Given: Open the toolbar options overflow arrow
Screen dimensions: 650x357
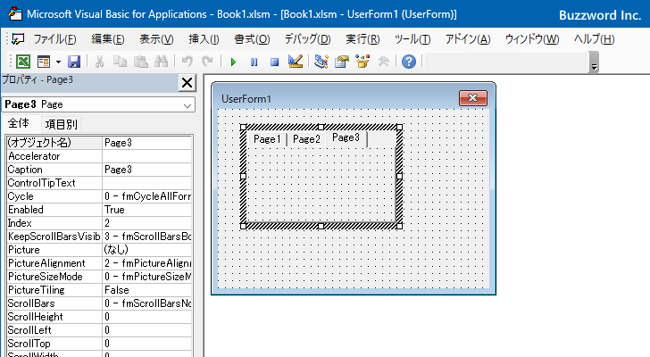Looking at the screenshot, I should coord(594,64).
